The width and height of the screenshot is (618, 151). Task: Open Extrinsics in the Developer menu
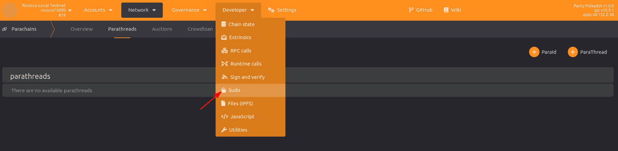pyautogui.click(x=250, y=37)
